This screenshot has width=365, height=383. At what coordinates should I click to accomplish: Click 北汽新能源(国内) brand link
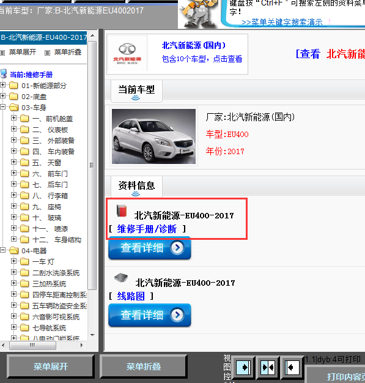click(x=194, y=45)
